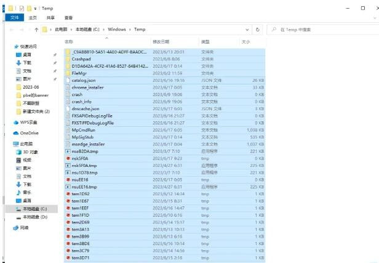
Task: Select the catalog.json file
Action: 83,80
